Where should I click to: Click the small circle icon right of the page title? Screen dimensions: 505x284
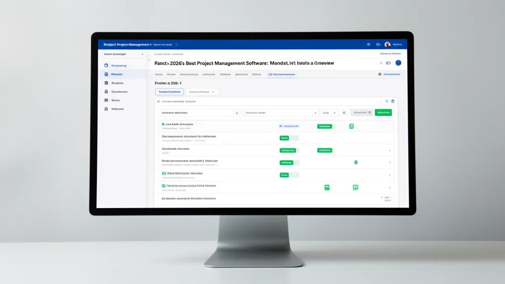pos(381,63)
